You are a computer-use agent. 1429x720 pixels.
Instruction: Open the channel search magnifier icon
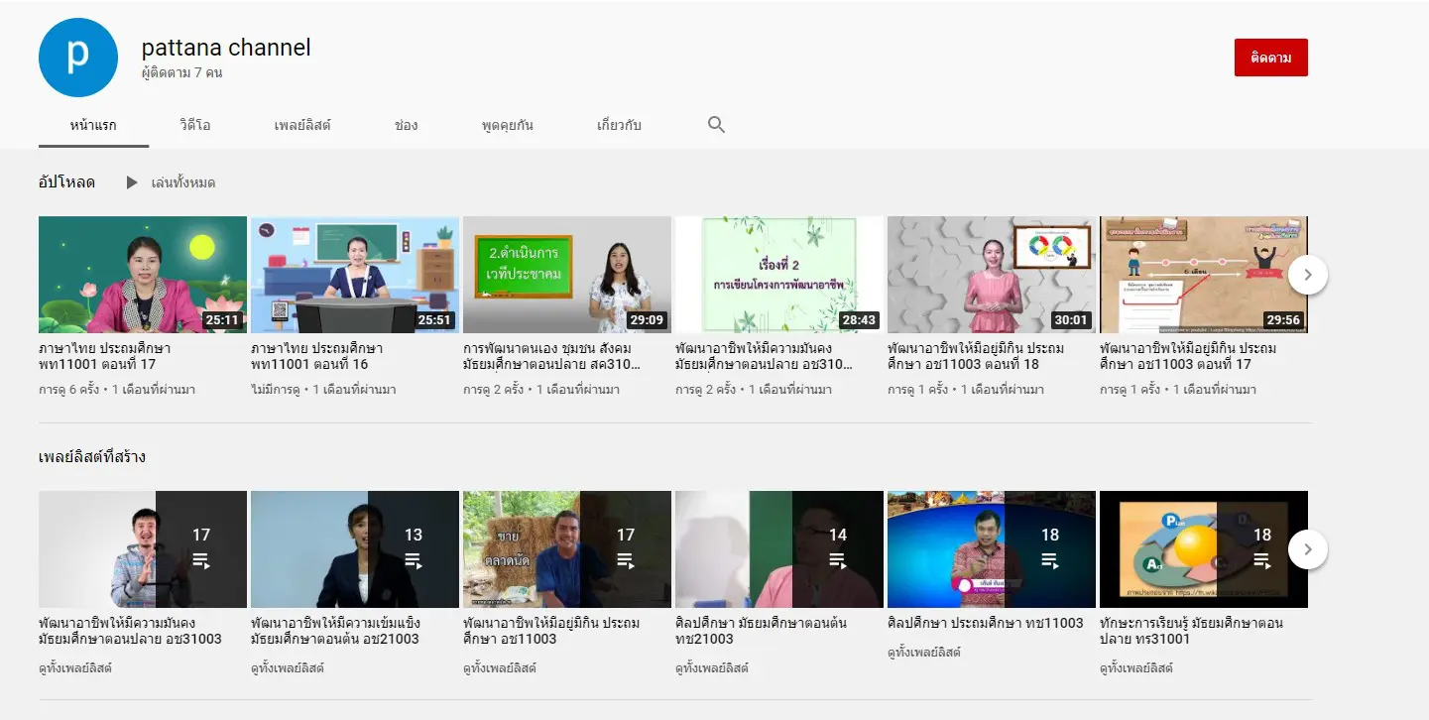(717, 125)
